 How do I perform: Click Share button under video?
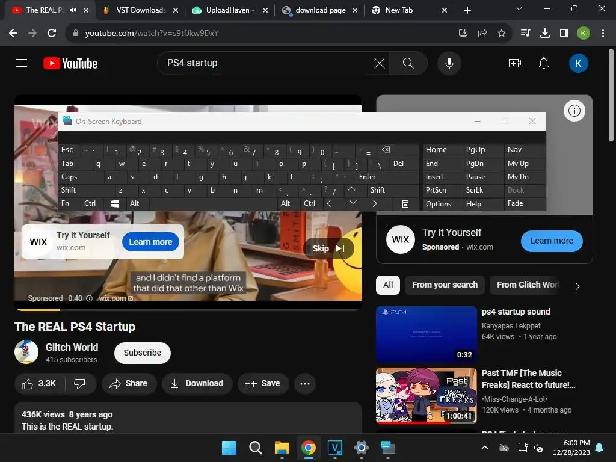pyautogui.click(x=129, y=383)
